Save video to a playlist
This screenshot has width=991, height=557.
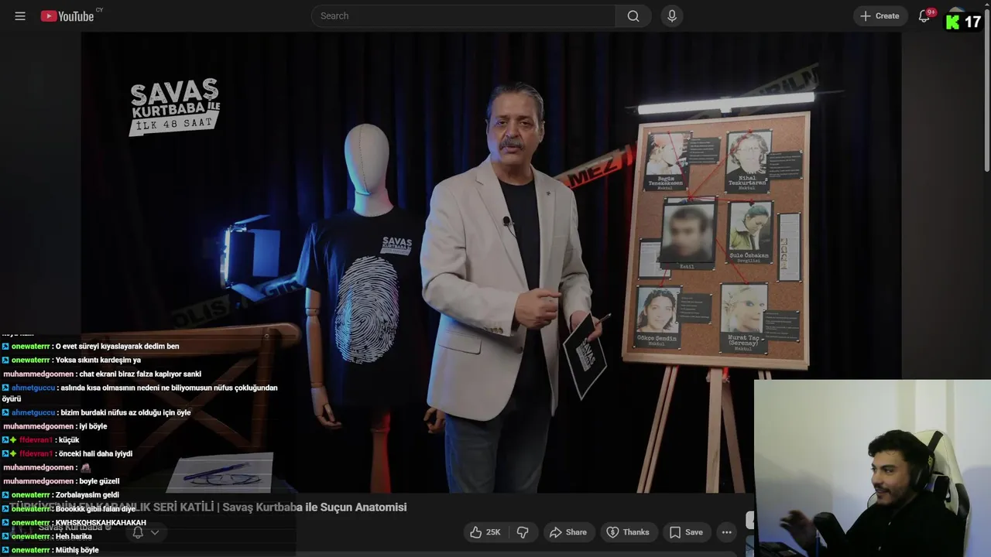pyautogui.click(x=686, y=532)
